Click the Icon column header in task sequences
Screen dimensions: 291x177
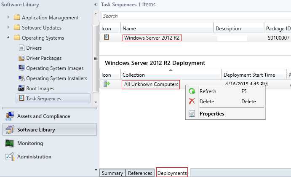(x=110, y=28)
